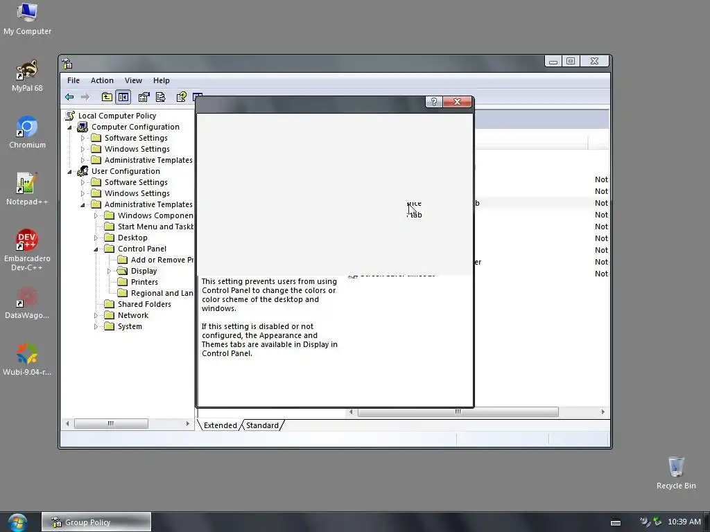Click tree pane scroll-left arrow
The width and height of the screenshot is (710, 532).
tap(67, 423)
